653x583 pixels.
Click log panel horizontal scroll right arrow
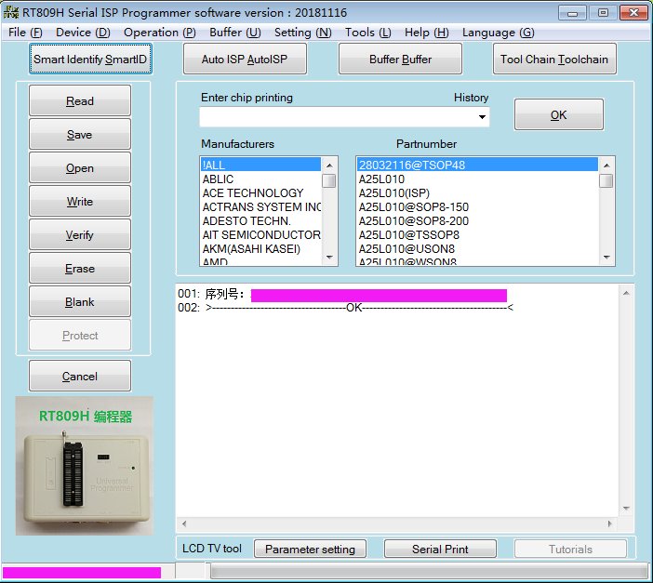tap(610, 523)
